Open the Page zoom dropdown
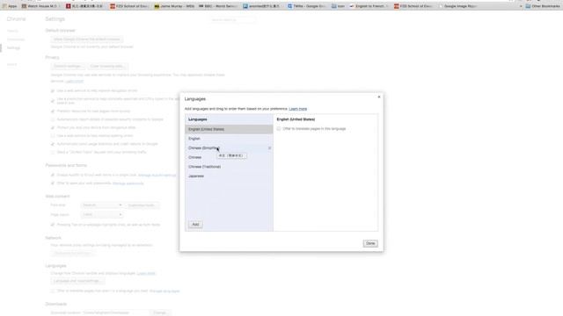This screenshot has height=316, width=563. tap(102, 214)
